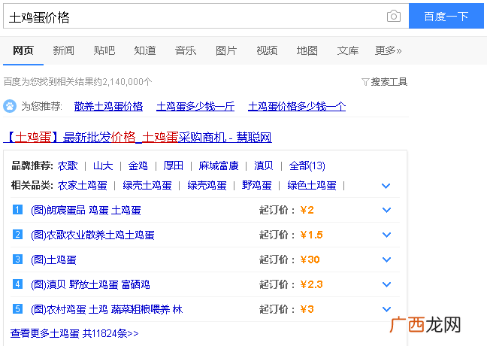Open the 文库 tab
Screen dimensions: 487x346
tap(348, 50)
